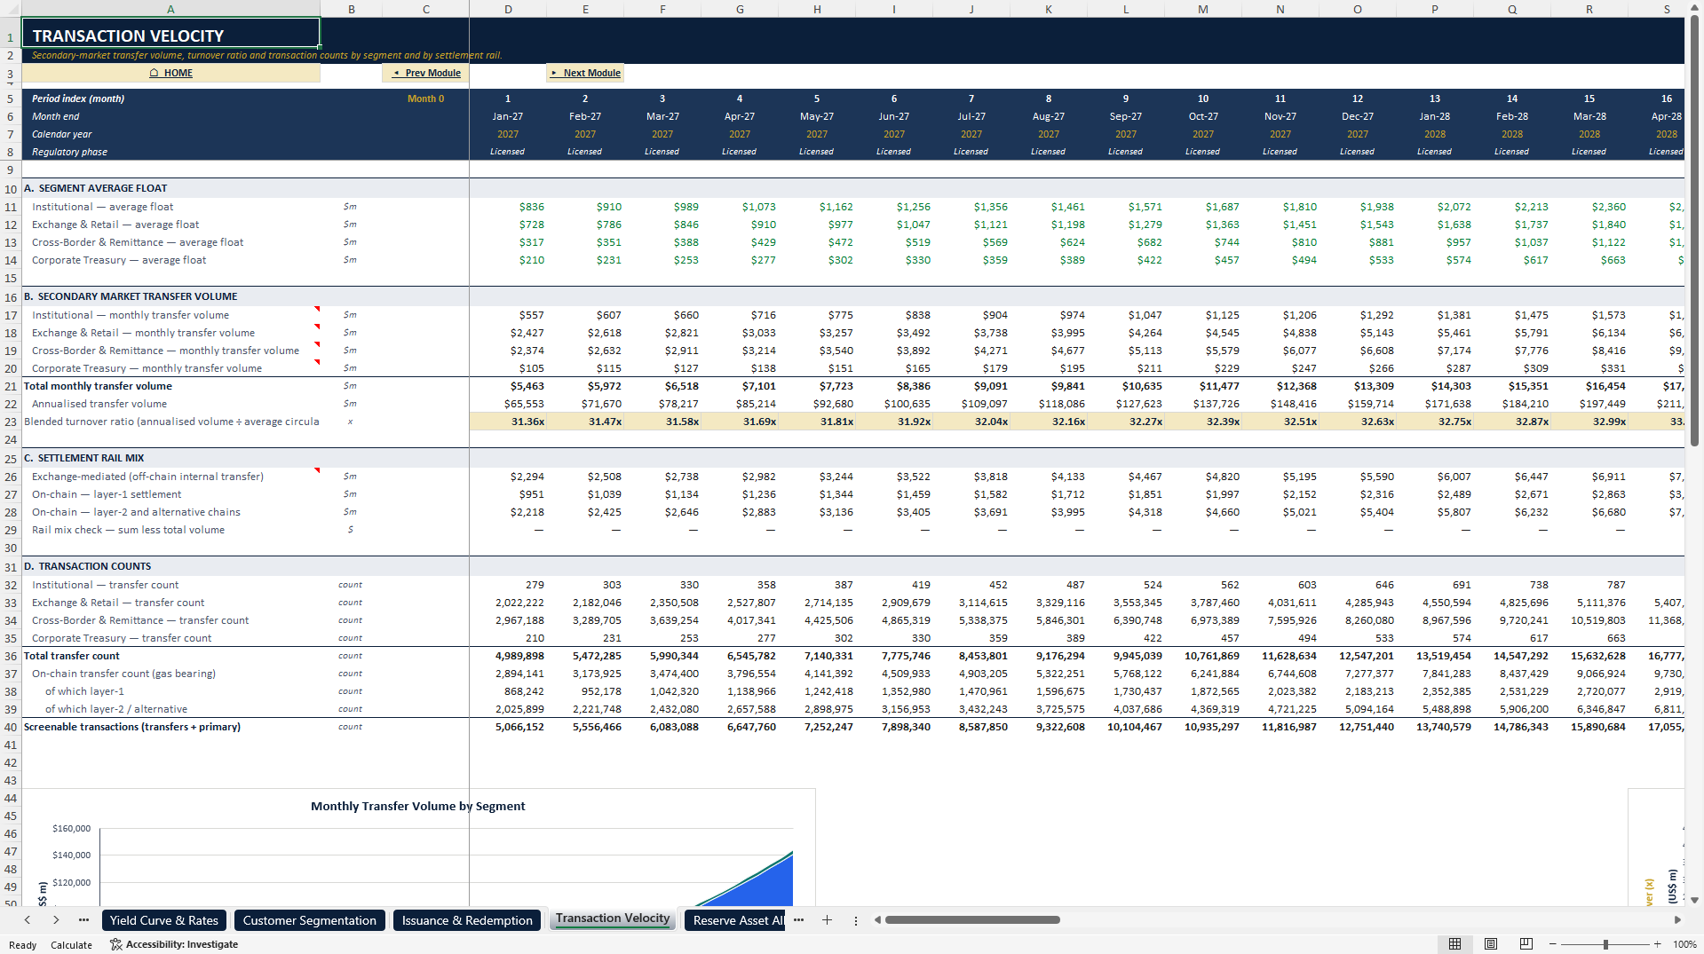Go to HOME link
Image resolution: width=1704 pixels, height=954 pixels.
pos(170,73)
